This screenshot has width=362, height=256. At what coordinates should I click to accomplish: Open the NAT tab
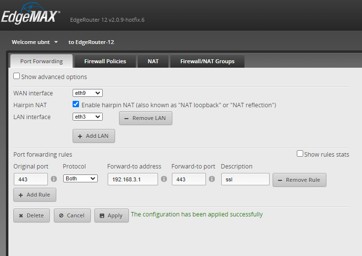point(153,61)
